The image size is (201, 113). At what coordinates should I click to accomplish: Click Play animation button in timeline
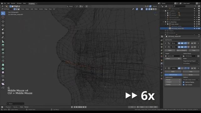[x=81, y=107]
